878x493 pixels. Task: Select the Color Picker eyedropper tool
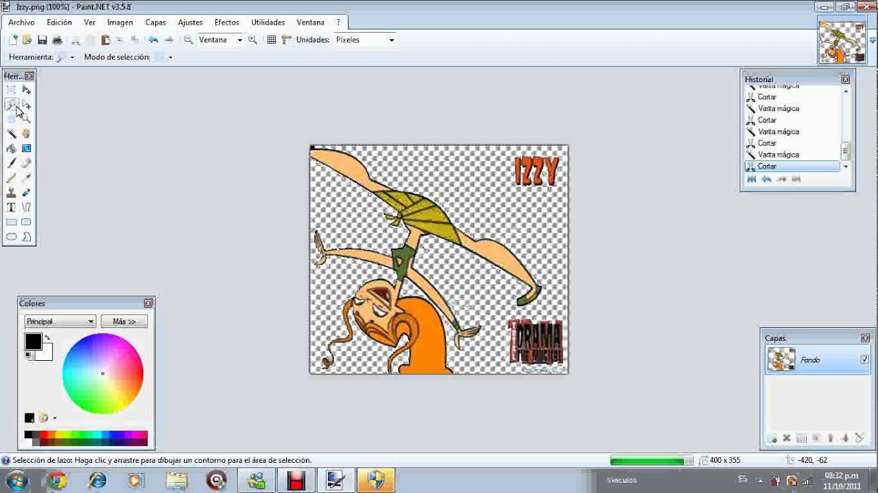point(26,178)
